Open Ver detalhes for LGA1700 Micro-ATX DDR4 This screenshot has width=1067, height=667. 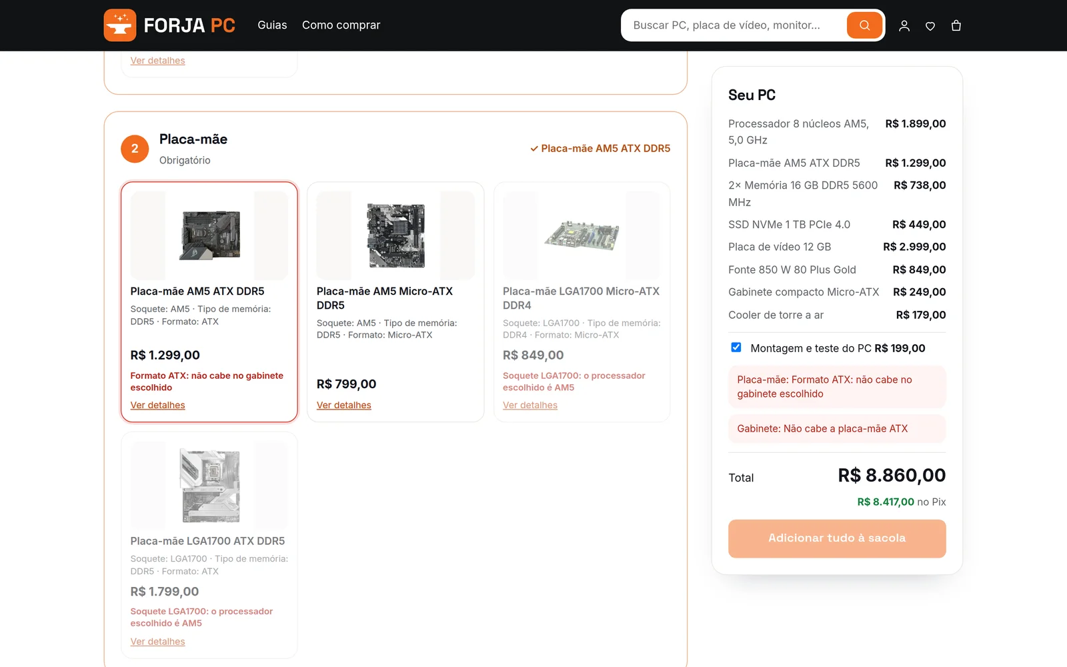coord(529,405)
